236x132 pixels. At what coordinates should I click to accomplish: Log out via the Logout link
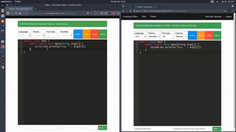[x=228, y=17]
